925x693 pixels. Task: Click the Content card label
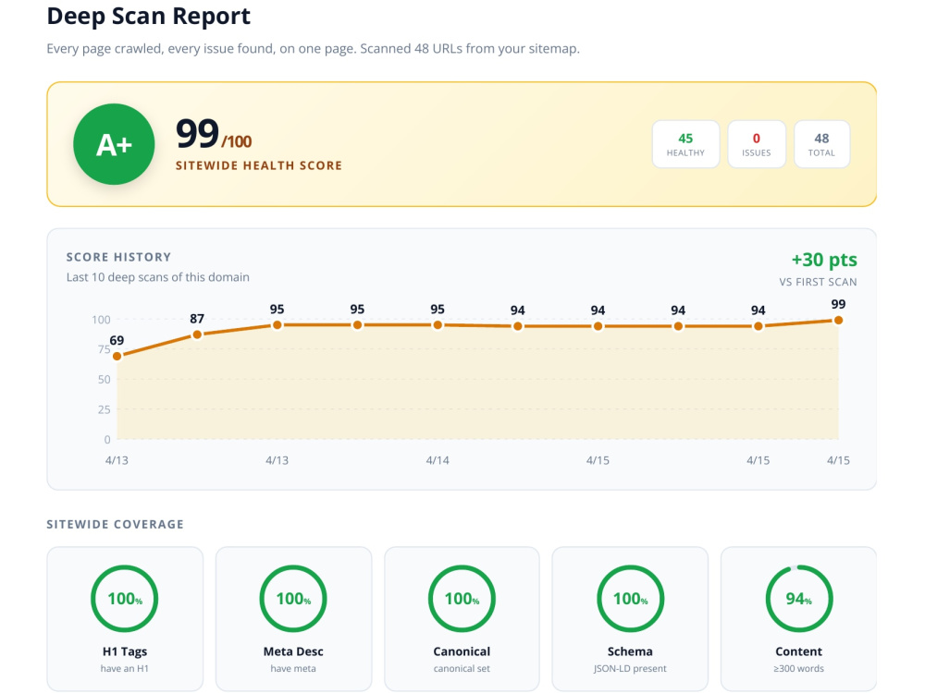799,651
